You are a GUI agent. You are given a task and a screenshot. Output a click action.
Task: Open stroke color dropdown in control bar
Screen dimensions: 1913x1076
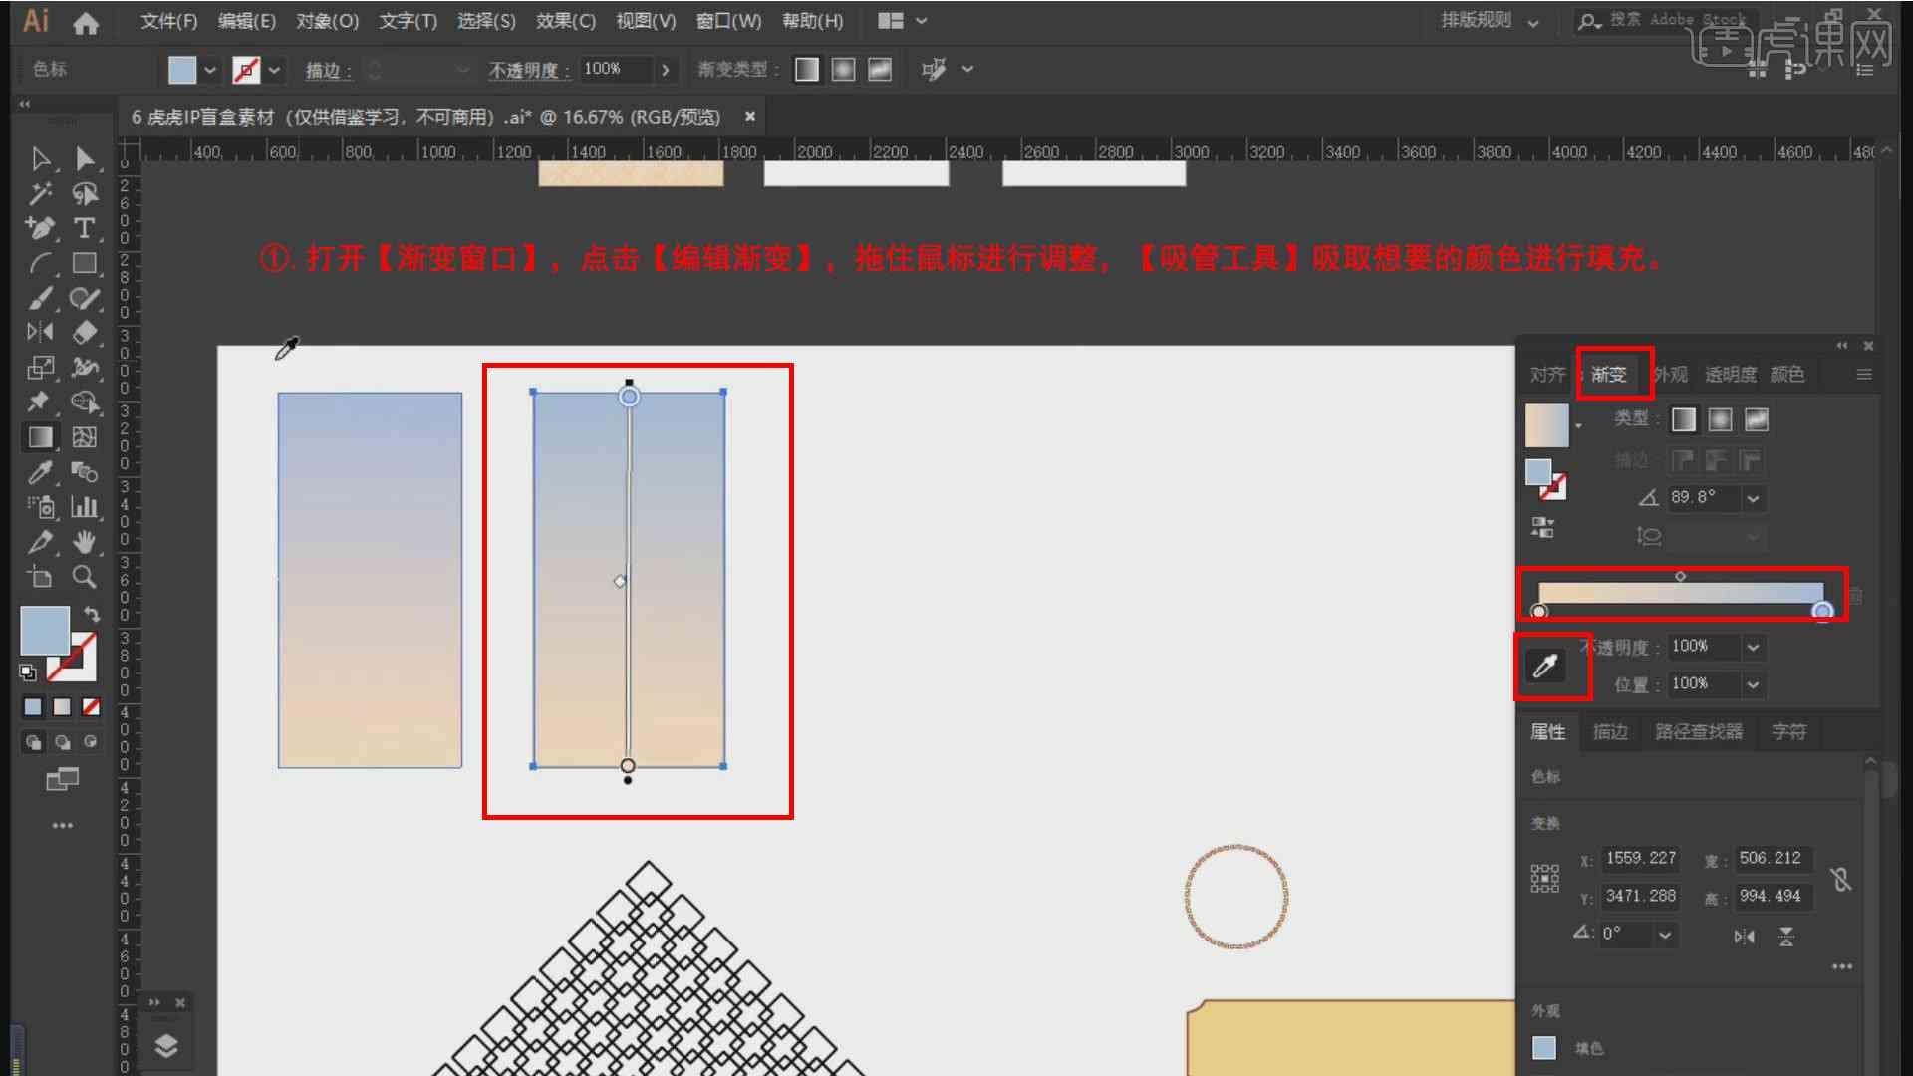pos(274,70)
